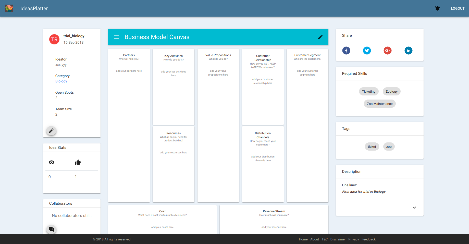Open the collaborators chat icon
The width and height of the screenshot is (469, 244).
(x=51, y=229)
